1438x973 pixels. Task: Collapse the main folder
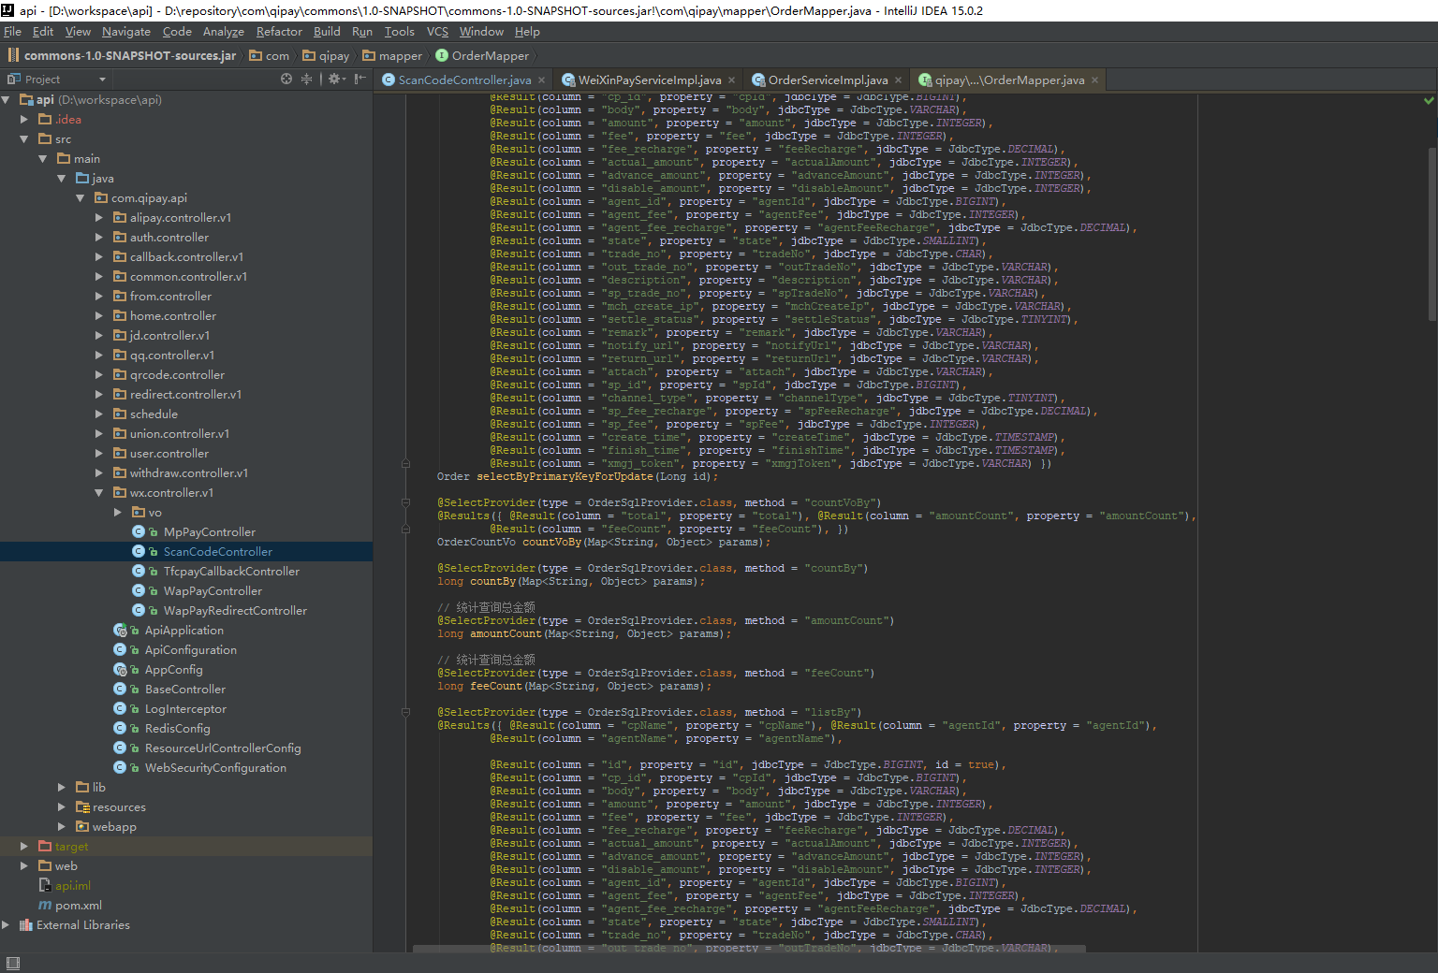pos(43,158)
